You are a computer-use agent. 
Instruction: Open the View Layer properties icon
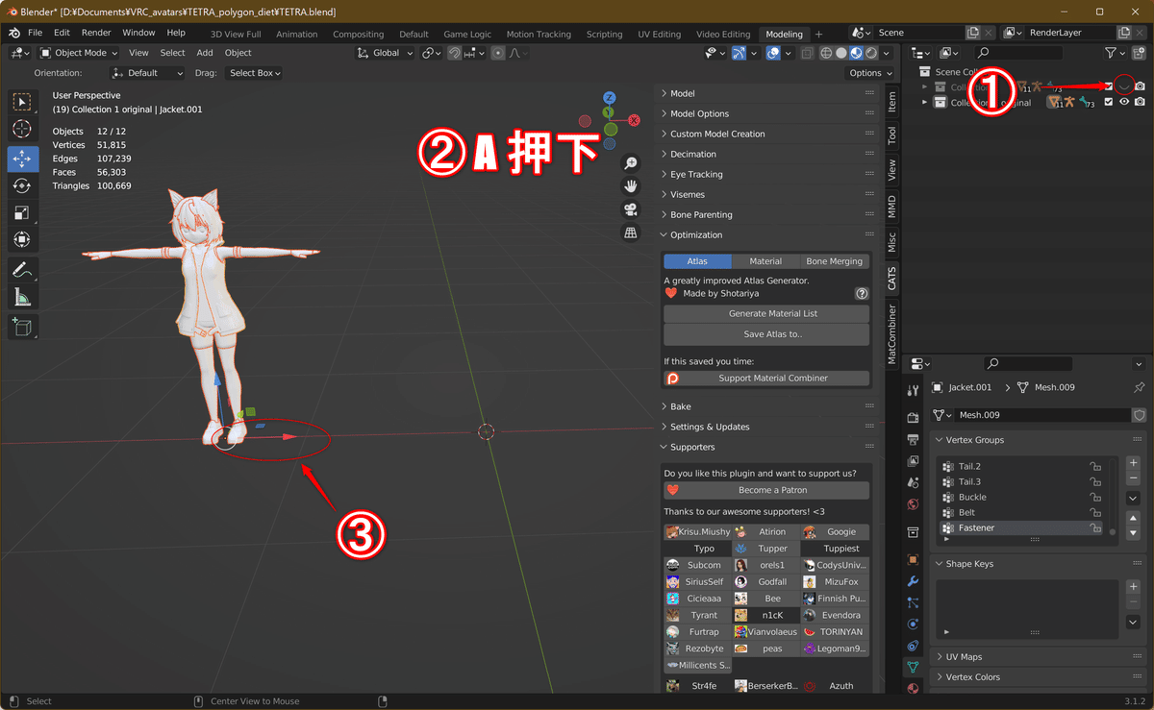[x=913, y=461]
